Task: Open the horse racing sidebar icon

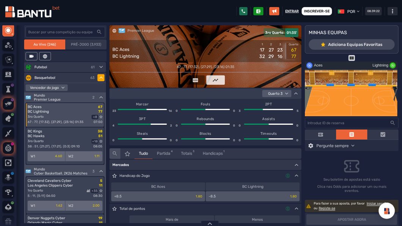Action: (x=8, y=104)
